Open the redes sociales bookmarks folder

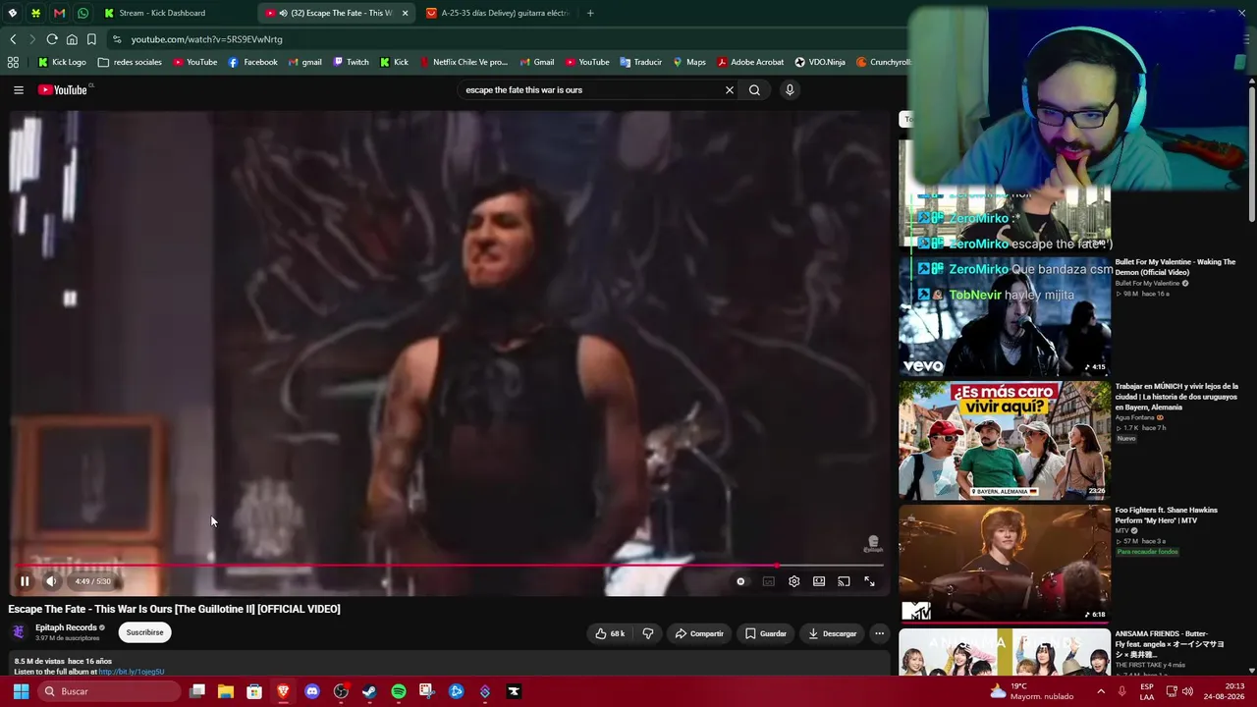pyautogui.click(x=130, y=62)
